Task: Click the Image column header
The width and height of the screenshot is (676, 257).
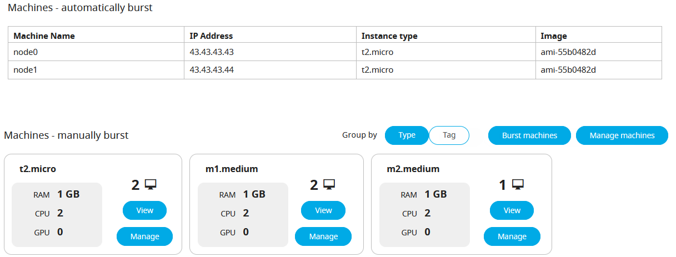Action: 554,36
